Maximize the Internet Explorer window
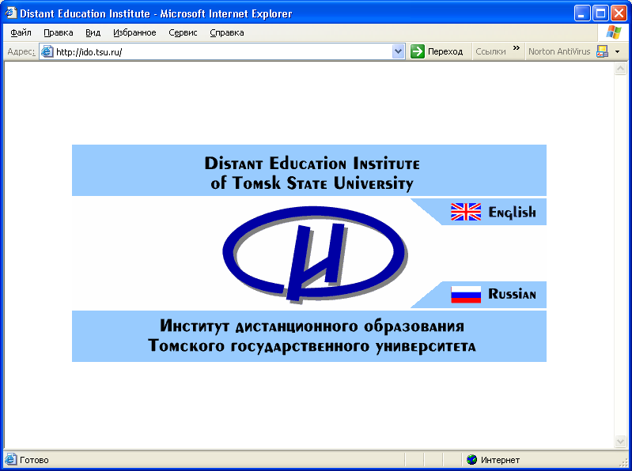This screenshot has width=632, height=471. [600, 13]
